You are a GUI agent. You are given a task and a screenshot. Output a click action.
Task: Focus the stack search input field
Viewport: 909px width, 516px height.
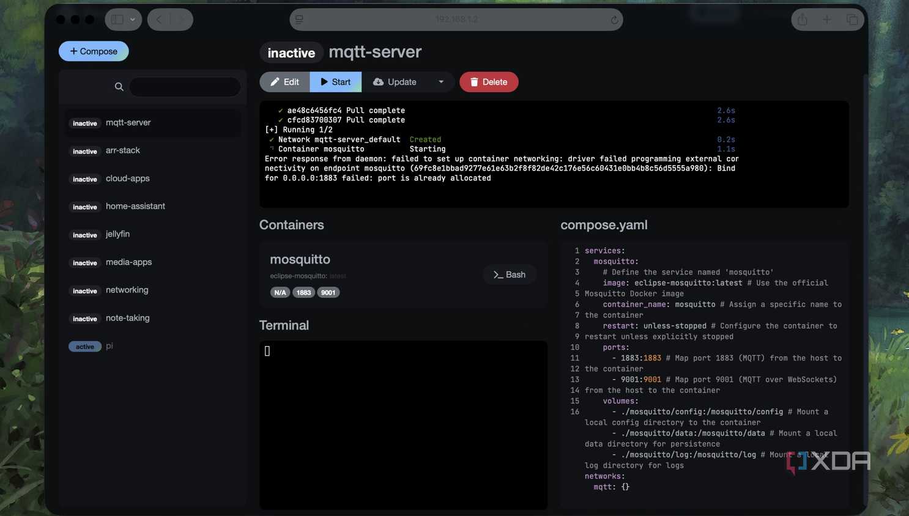(185, 87)
